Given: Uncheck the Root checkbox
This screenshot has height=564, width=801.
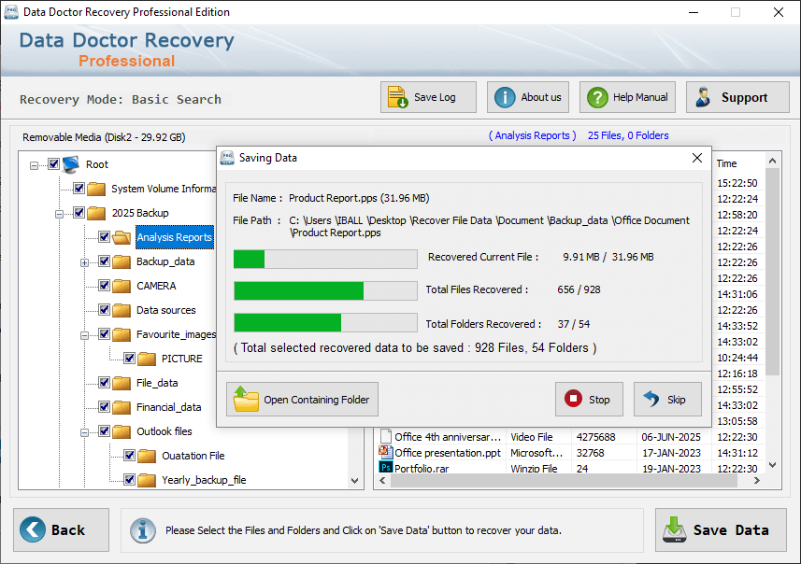Looking at the screenshot, I should click(53, 163).
